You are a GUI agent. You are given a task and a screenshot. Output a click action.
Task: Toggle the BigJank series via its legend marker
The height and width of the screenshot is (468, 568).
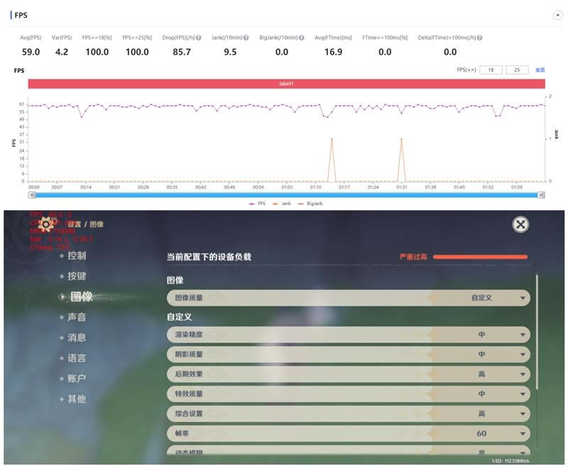click(300, 203)
